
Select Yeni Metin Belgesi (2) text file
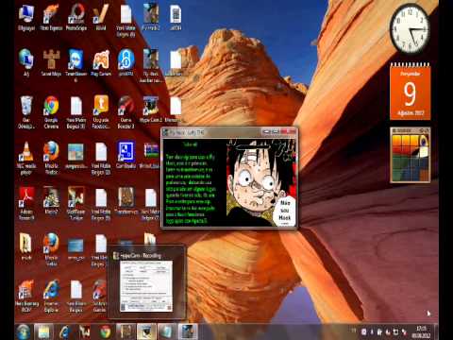[101, 158]
